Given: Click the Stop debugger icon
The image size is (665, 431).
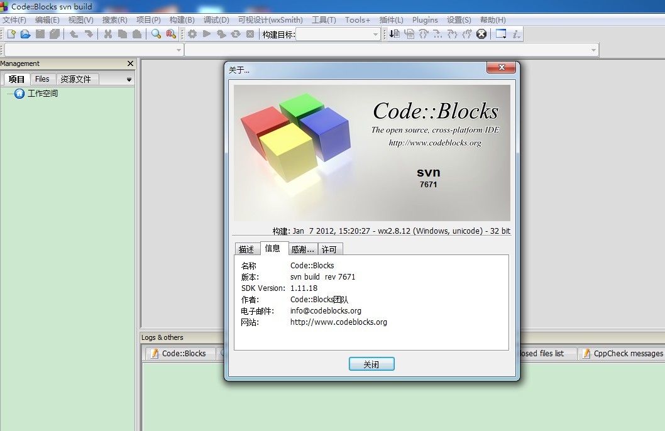Looking at the screenshot, I should click(x=481, y=34).
